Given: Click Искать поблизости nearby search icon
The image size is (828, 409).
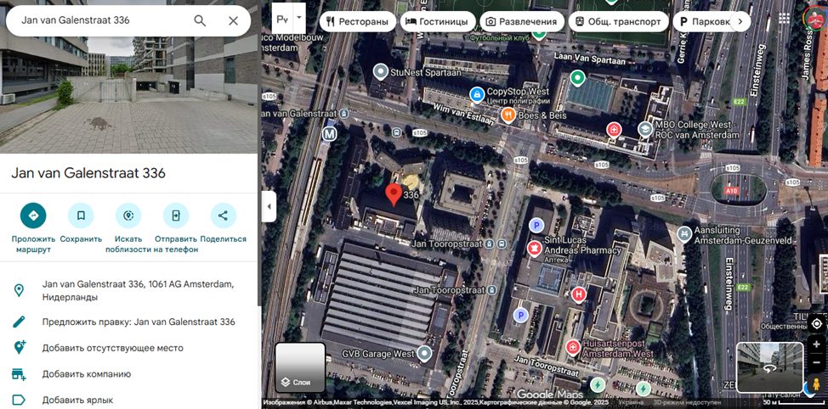Looking at the screenshot, I should coord(128,216).
